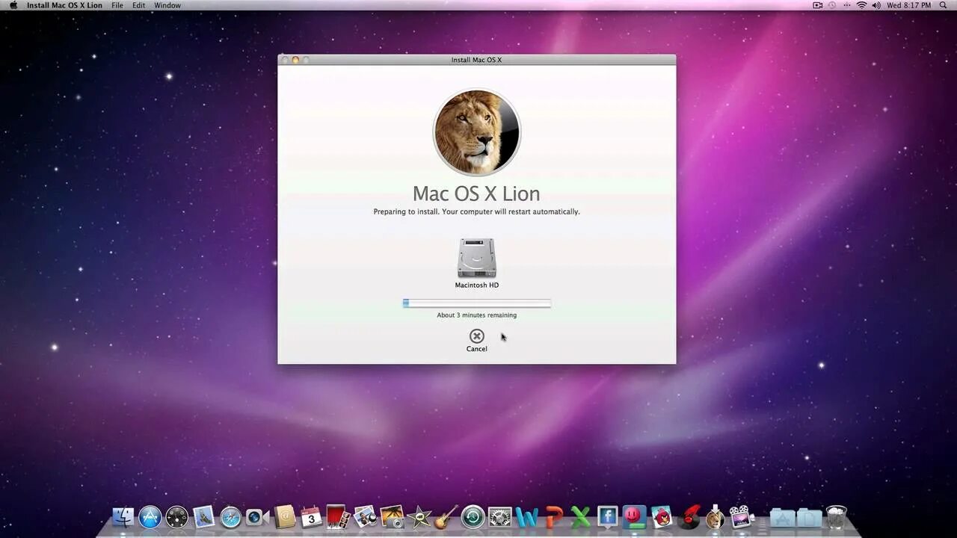The width and height of the screenshot is (957, 538).
Task: Click the Time Machine menu bar icon
Action: (832, 5)
